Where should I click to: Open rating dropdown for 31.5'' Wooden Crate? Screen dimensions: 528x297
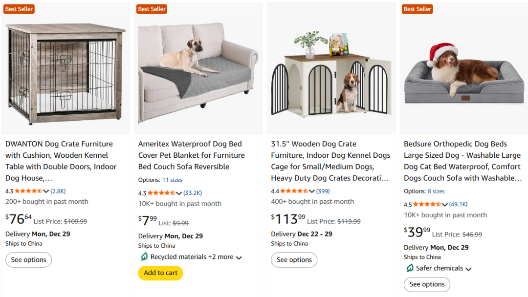312,191
